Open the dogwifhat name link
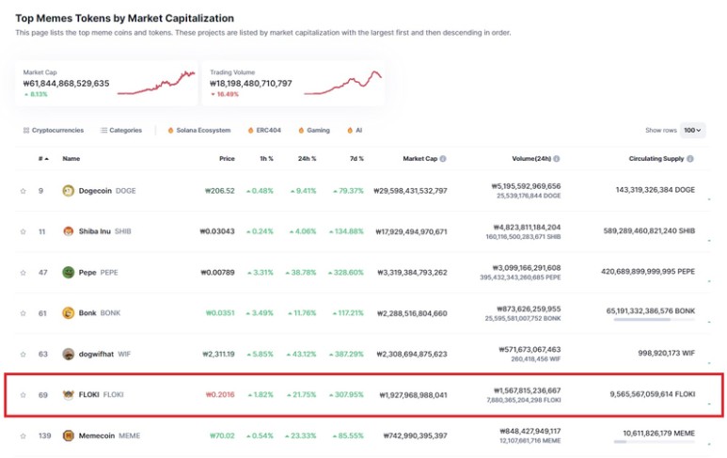The height and width of the screenshot is (458, 727). coord(96,354)
